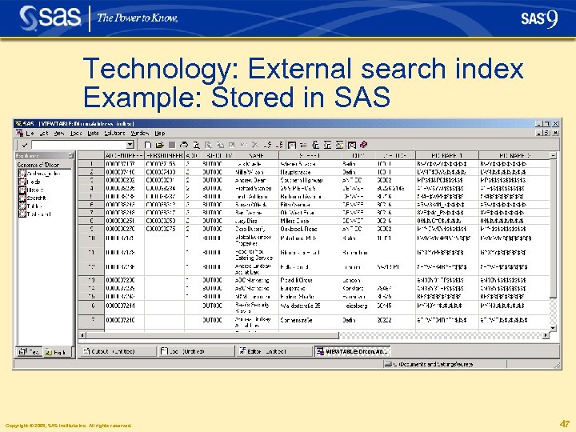This screenshot has width=576, height=432.
Task: Click the CITY column header
Action: pos(358,155)
